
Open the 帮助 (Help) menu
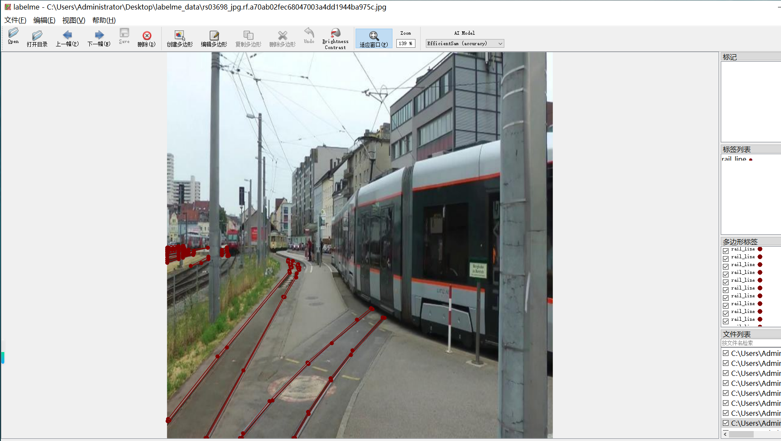[104, 20]
